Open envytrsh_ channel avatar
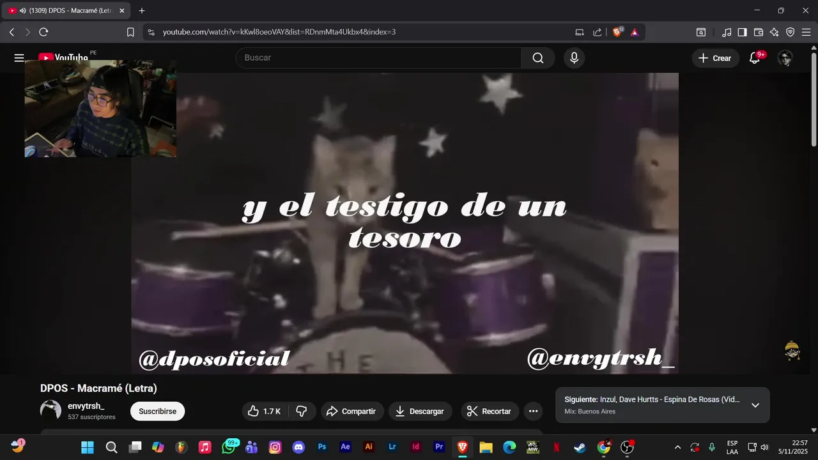Screen dimensions: 818x460 (x=50, y=410)
